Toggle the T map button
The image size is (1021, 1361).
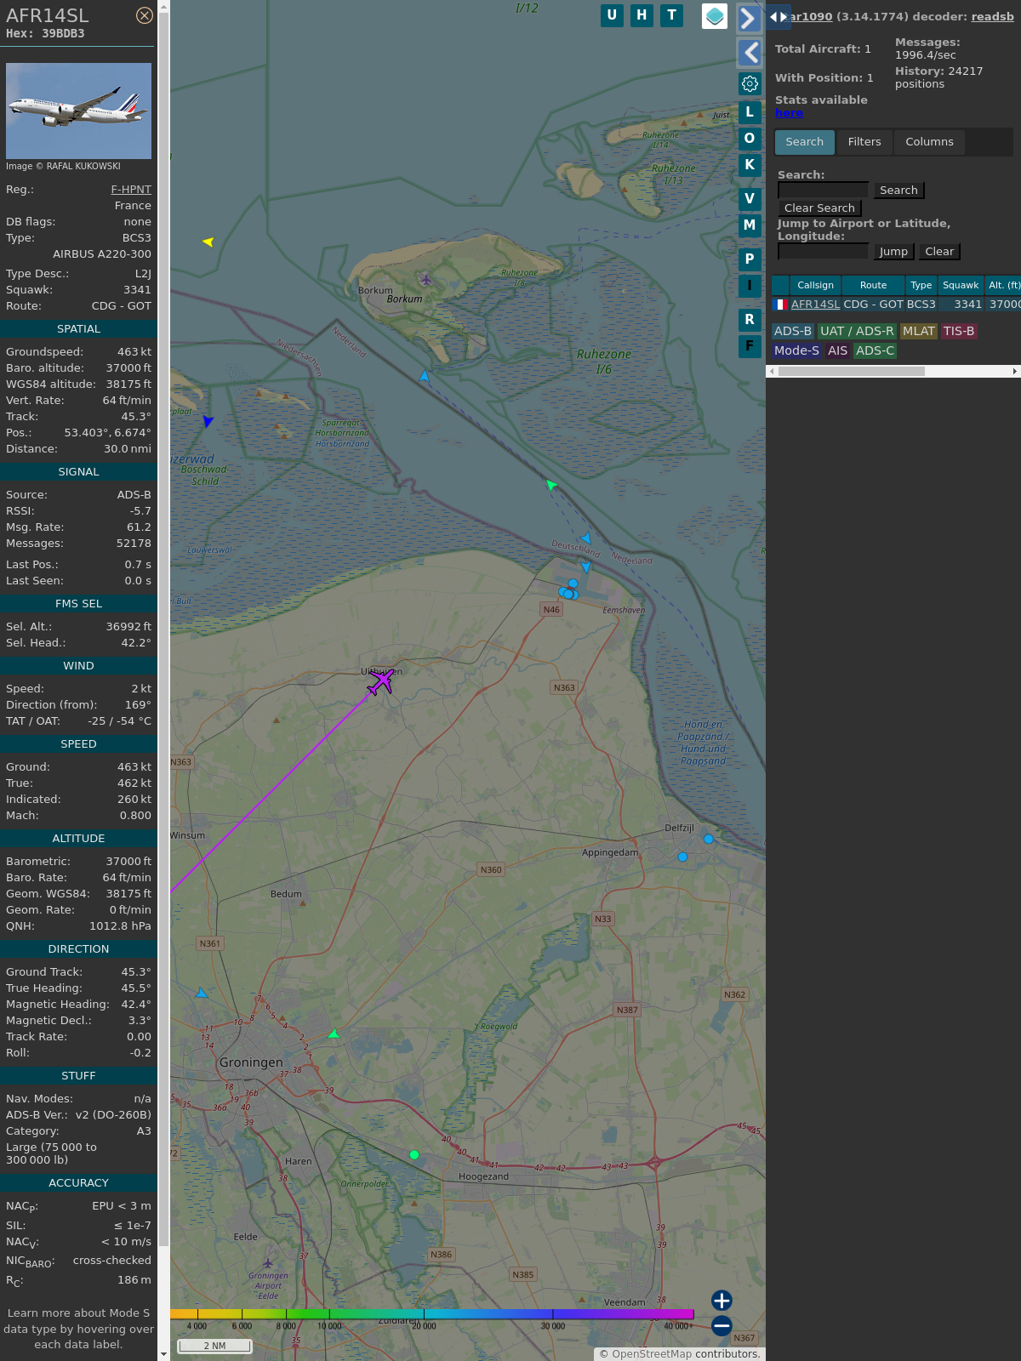[672, 15]
